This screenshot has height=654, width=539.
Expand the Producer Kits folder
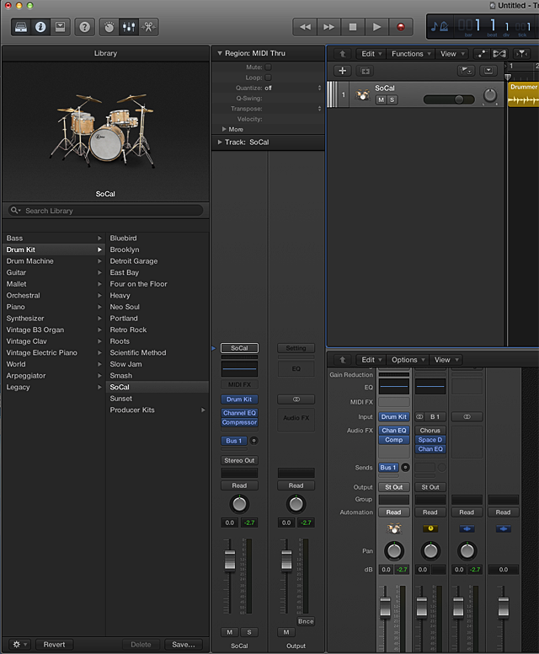pyautogui.click(x=203, y=410)
